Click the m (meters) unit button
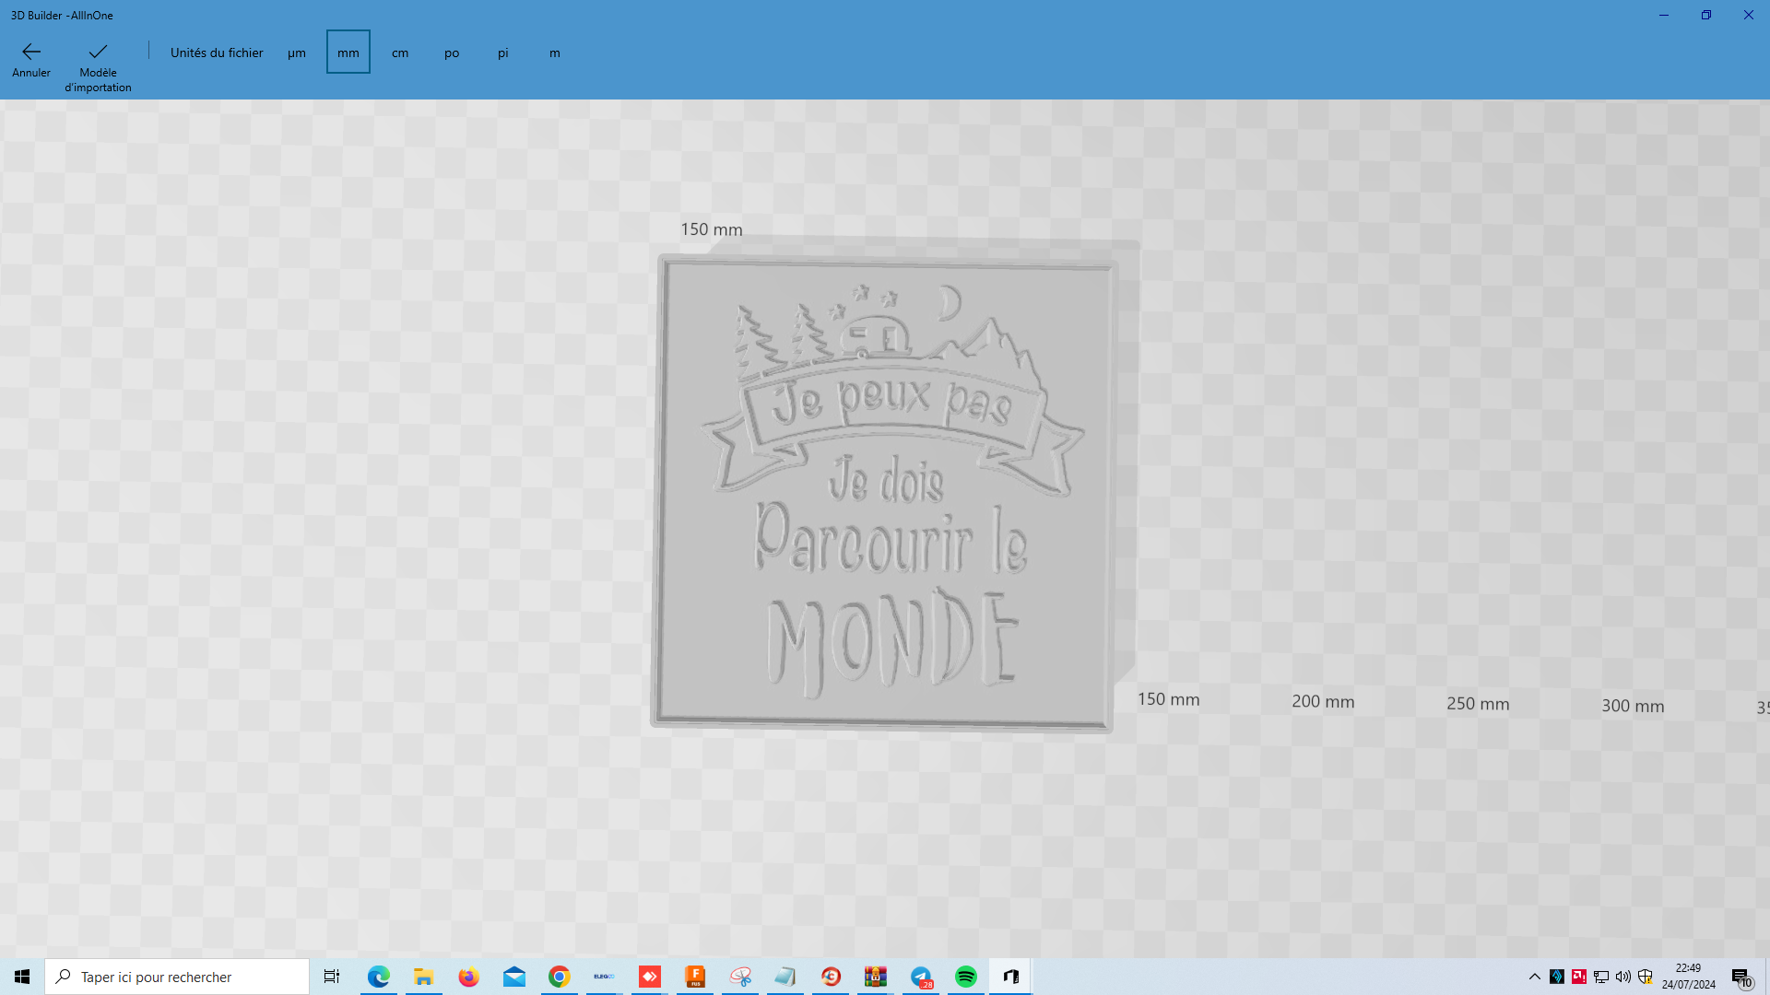This screenshot has height=995, width=1770. [554, 53]
